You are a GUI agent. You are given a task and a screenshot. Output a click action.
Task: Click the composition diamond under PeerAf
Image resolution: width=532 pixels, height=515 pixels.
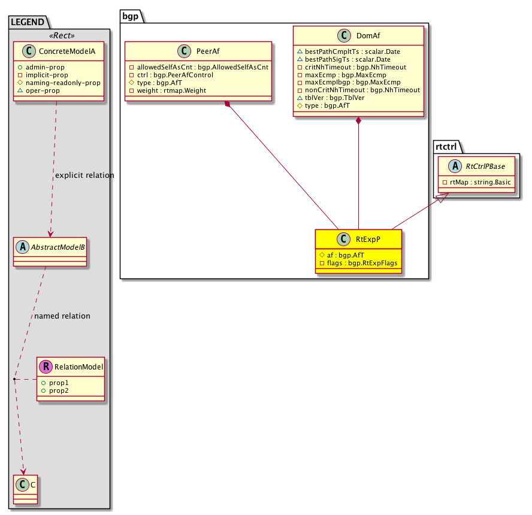click(227, 105)
